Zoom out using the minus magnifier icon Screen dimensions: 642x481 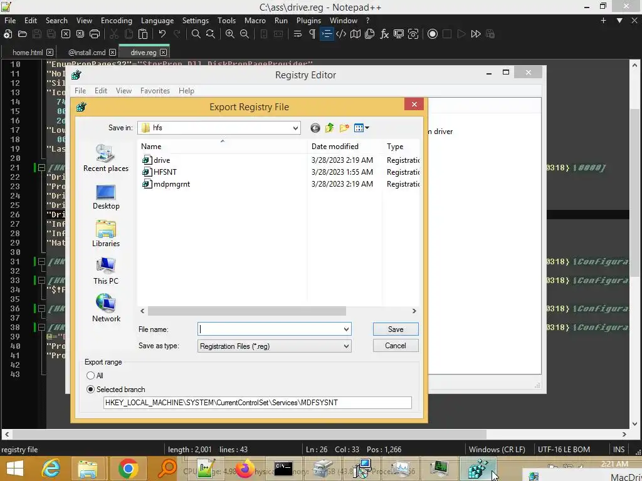[245, 34]
